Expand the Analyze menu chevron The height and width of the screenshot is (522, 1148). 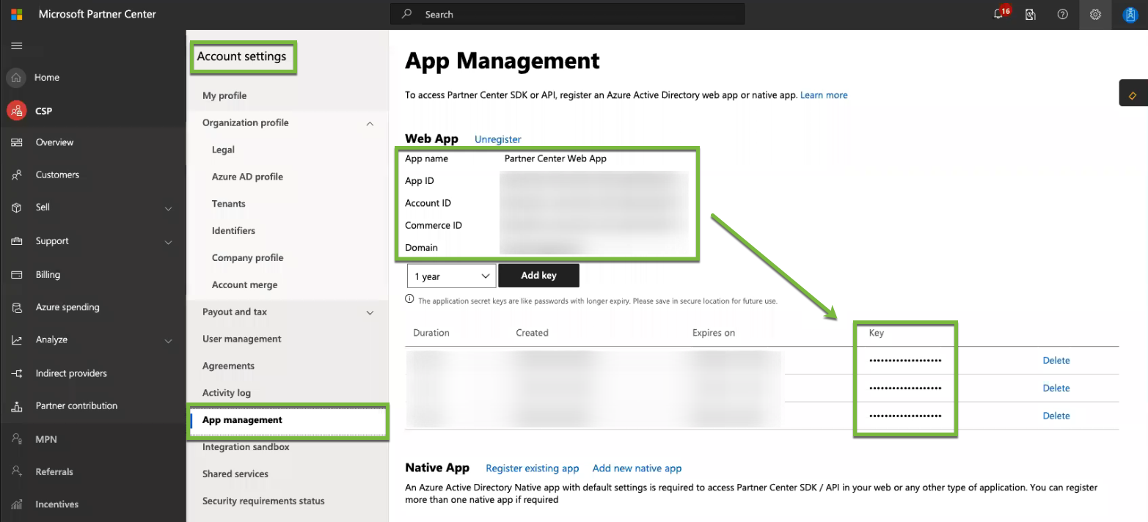tap(169, 341)
